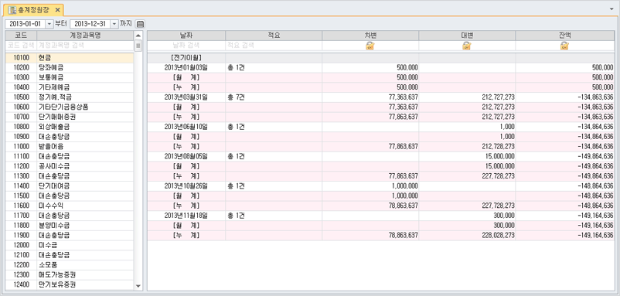
Task: Click the 총 7건 summary cell
Action: click(274, 97)
